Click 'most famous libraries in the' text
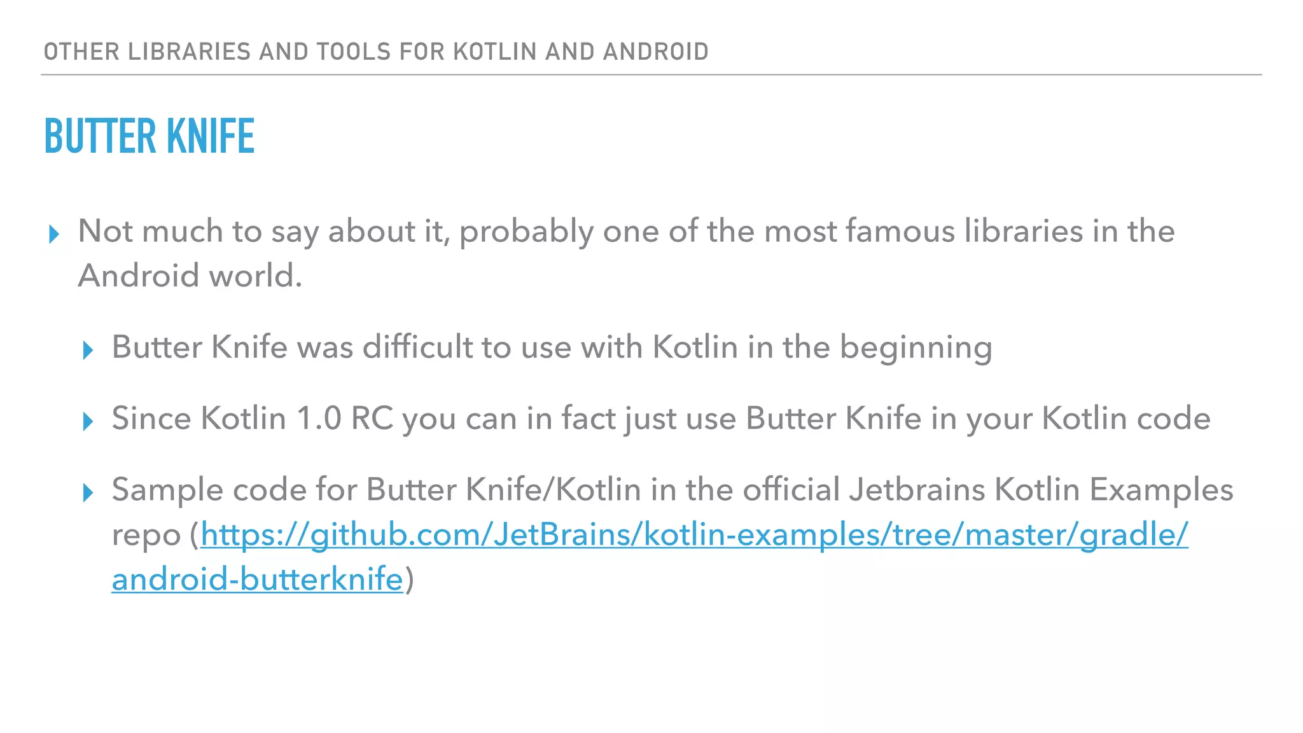 click(x=969, y=230)
